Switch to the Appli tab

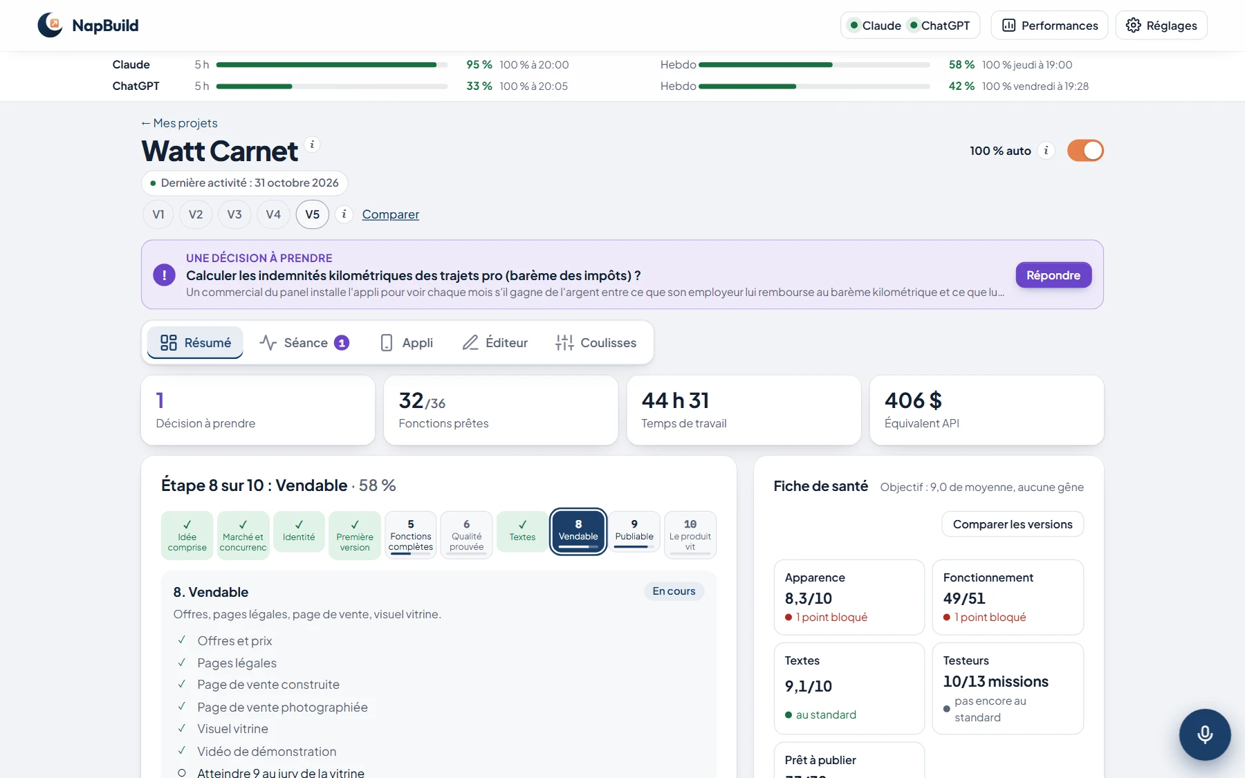tap(407, 343)
